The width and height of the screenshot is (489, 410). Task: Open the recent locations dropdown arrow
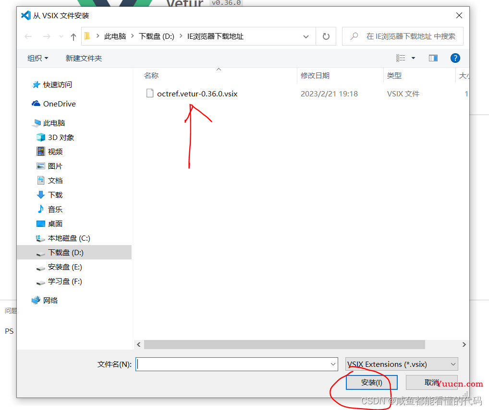click(x=61, y=37)
